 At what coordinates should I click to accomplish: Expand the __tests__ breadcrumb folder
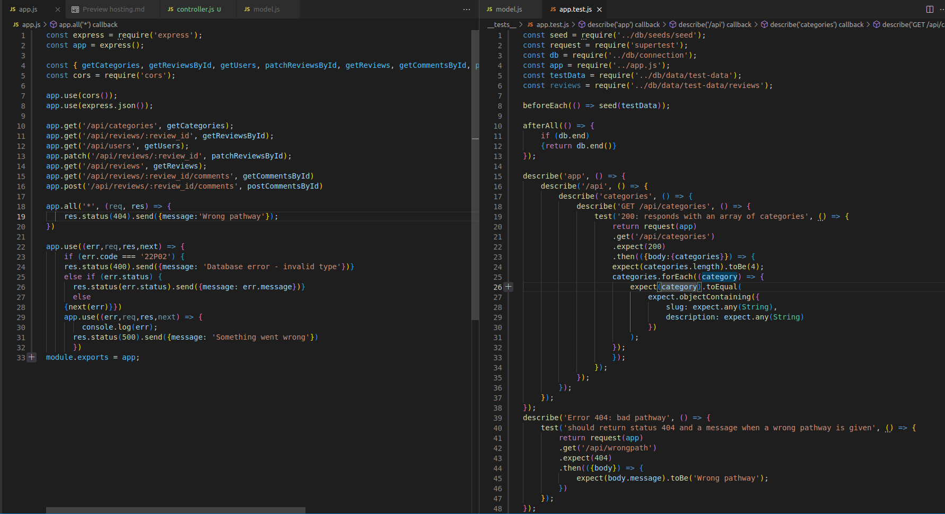coord(501,24)
